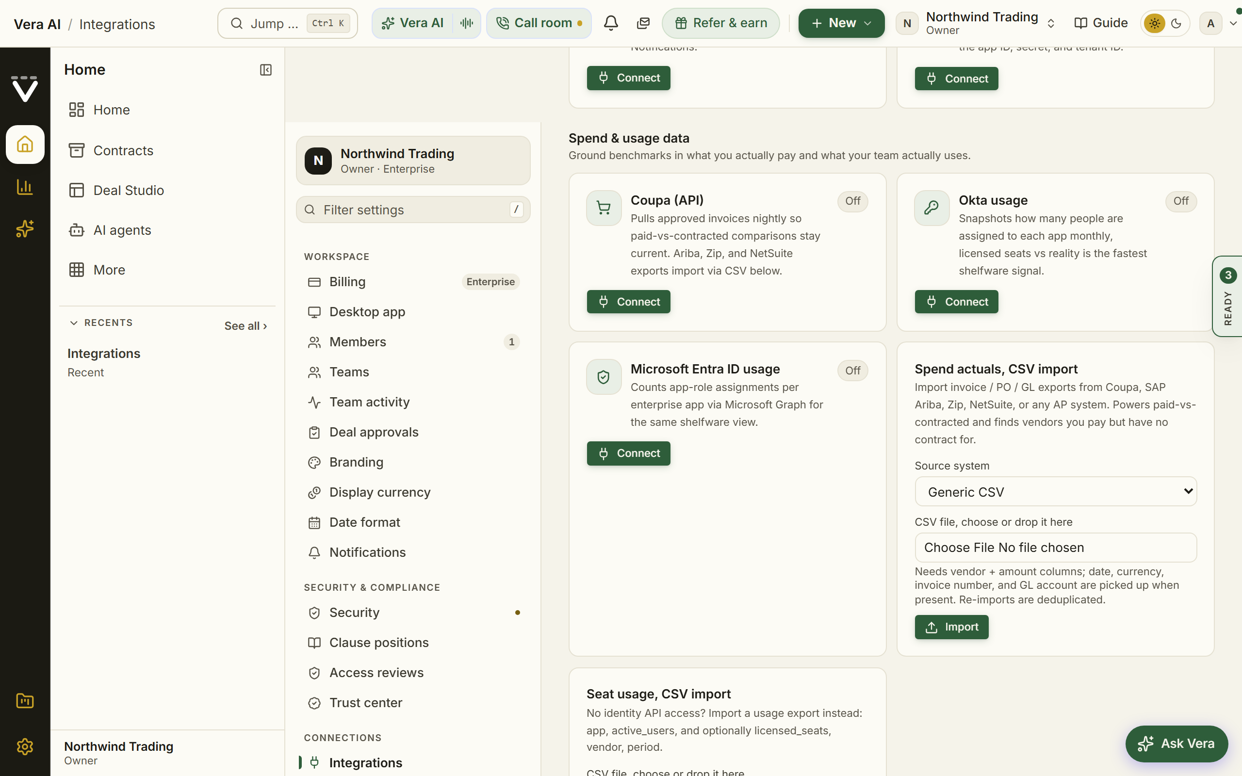
Task: Toggle the Coupa (API) Off status pill
Action: (x=852, y=201)
